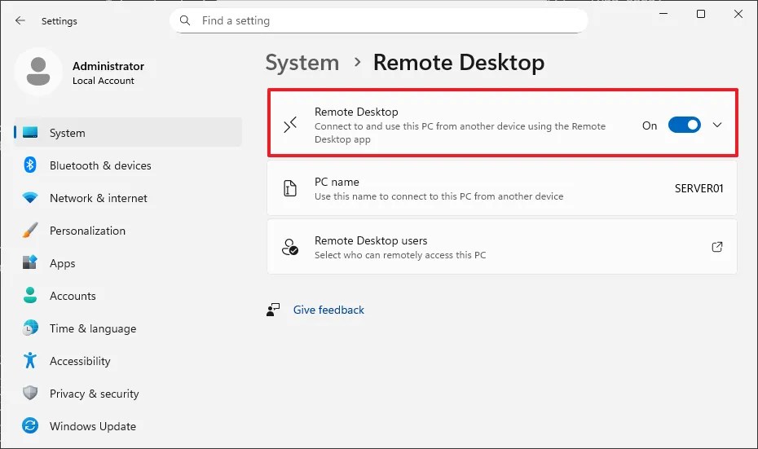Click the Time & language clock icon
This screenshot has height=449, width=758.
30,328
